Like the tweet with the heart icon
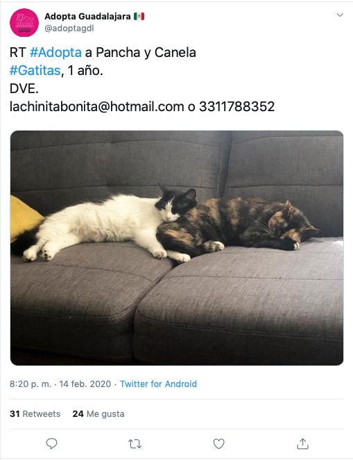The image size is (353, 460). point(218,443)
